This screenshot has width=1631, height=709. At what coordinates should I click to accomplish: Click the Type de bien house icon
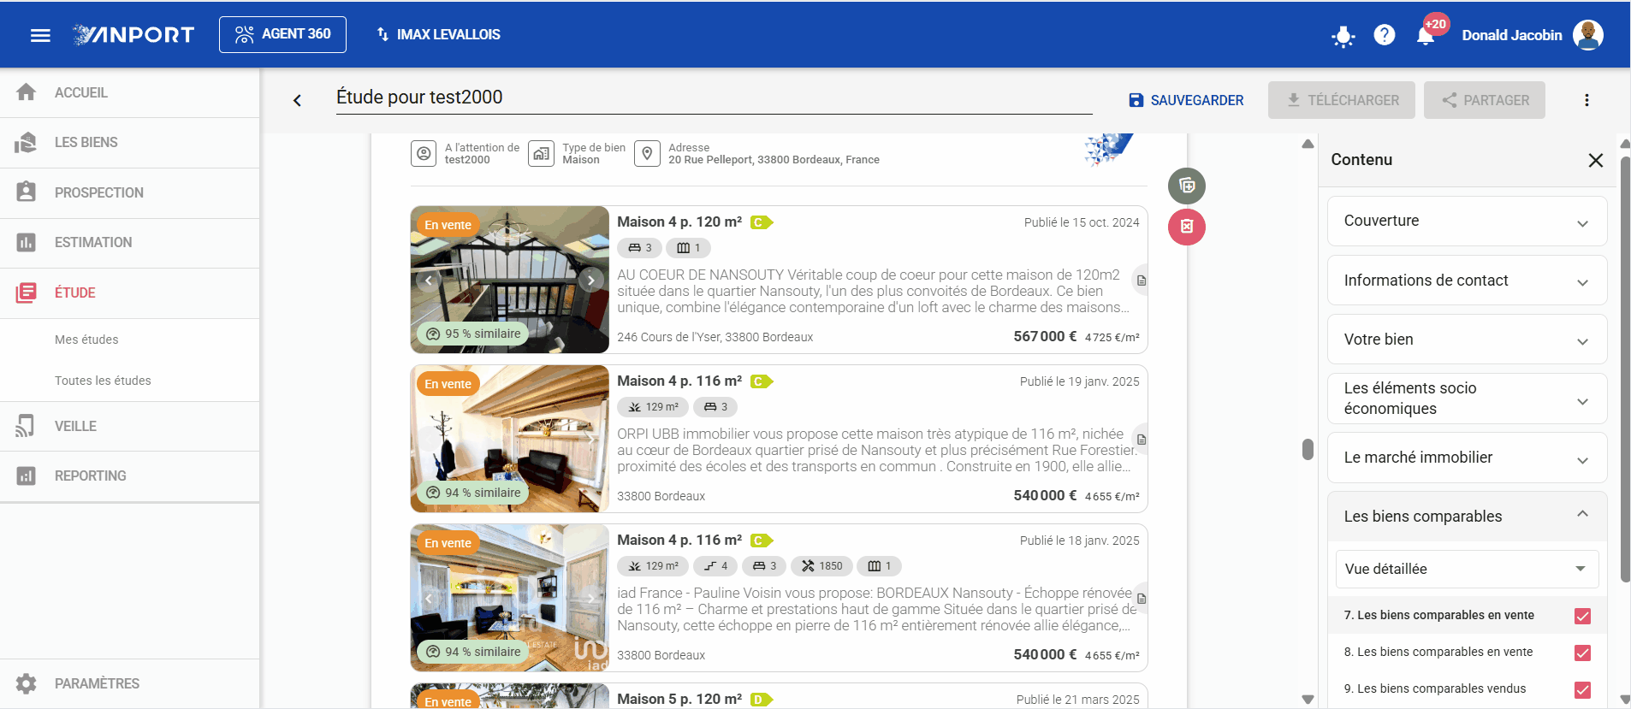pyautogui.click(x=541, y=154)
